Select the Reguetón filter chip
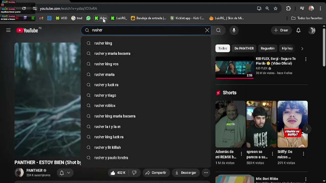 click(268, 48)
